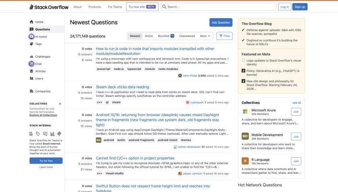This screenshot has height=192, width=338.
Task: Open Cannot find C/C++ option question
Action: [x=135, y=158]
